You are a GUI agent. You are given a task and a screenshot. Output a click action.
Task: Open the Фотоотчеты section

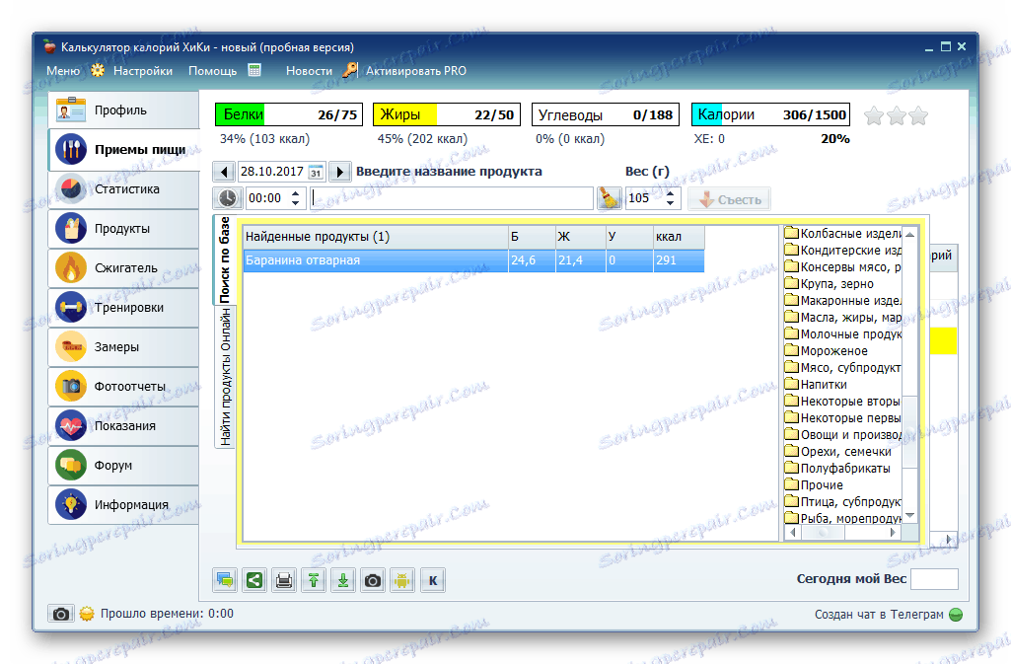pos(123,386)
